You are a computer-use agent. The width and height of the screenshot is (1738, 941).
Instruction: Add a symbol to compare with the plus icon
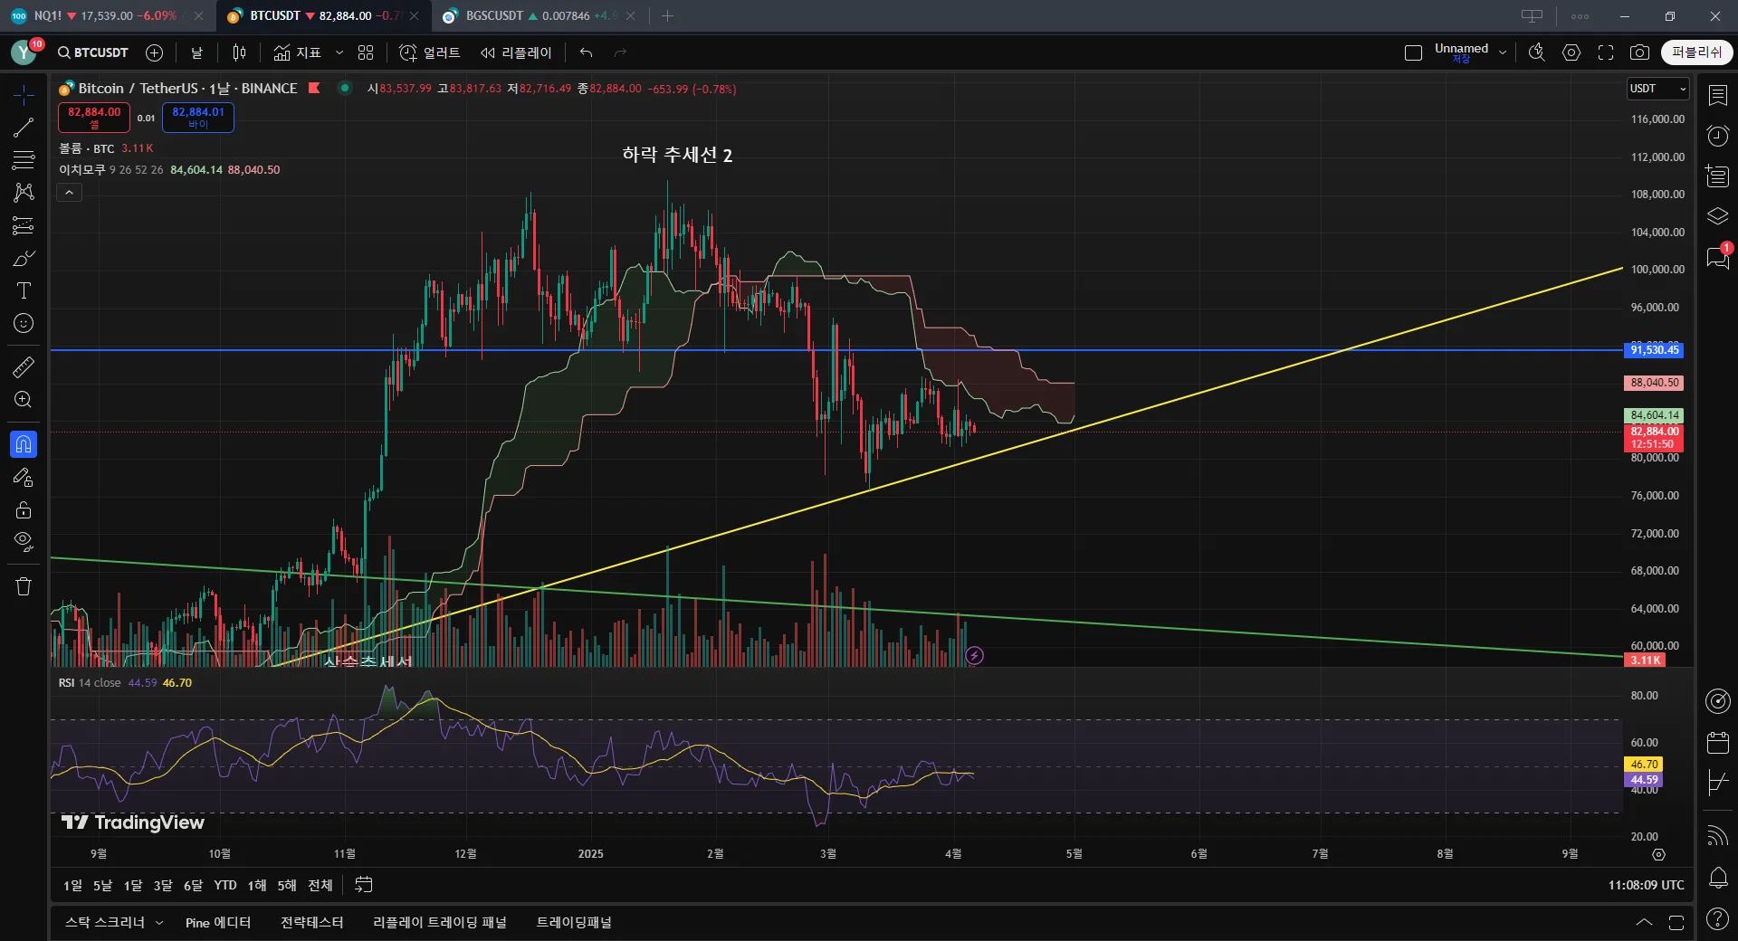click(x=155, y=52)
